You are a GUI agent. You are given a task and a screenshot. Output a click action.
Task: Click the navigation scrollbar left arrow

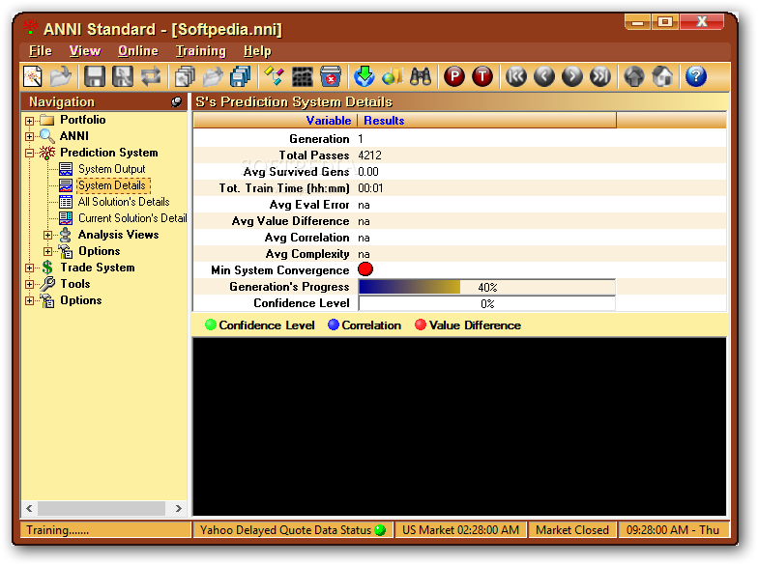tap(29, 508)
